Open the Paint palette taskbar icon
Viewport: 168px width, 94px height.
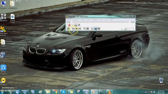tap(40, 92)
